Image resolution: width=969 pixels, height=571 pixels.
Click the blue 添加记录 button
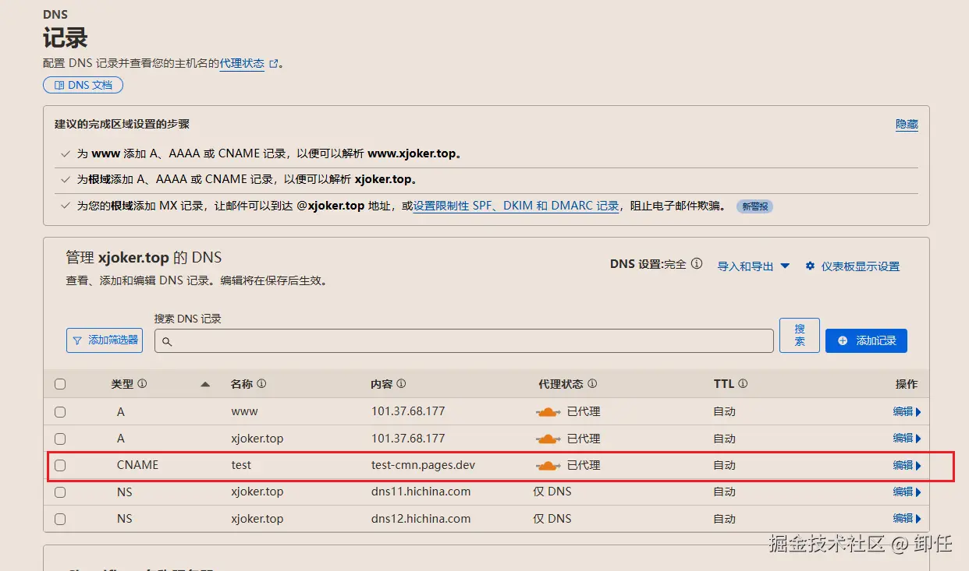(x=866, y=340)
